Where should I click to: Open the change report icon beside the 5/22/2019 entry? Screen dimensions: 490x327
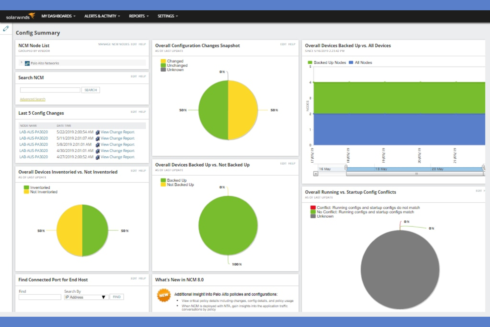point(97,132)
